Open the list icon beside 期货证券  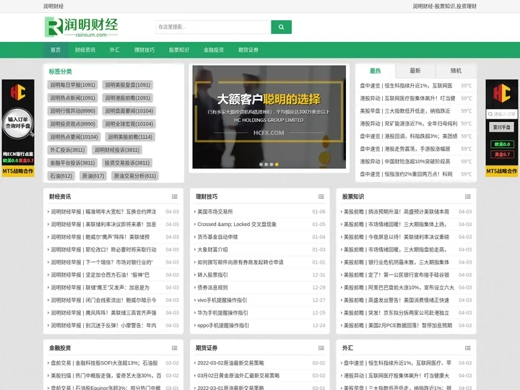[x=321, y=348]
